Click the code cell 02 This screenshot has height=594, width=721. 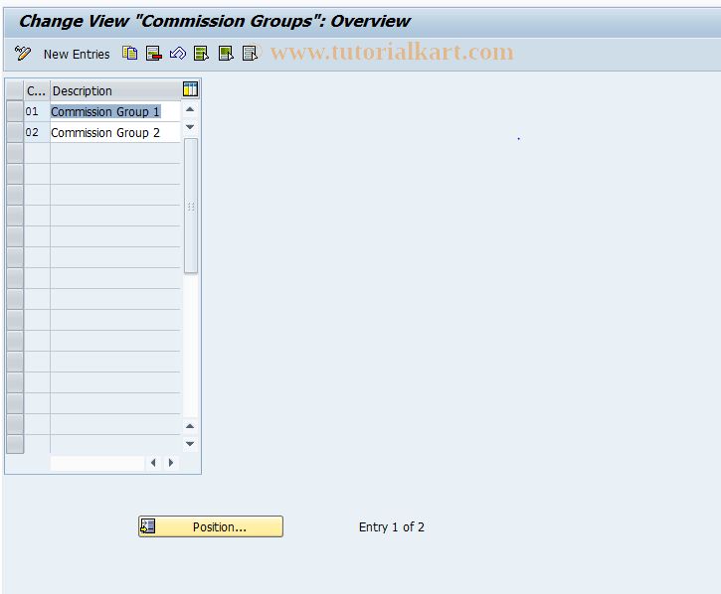(x=37, y=133)
